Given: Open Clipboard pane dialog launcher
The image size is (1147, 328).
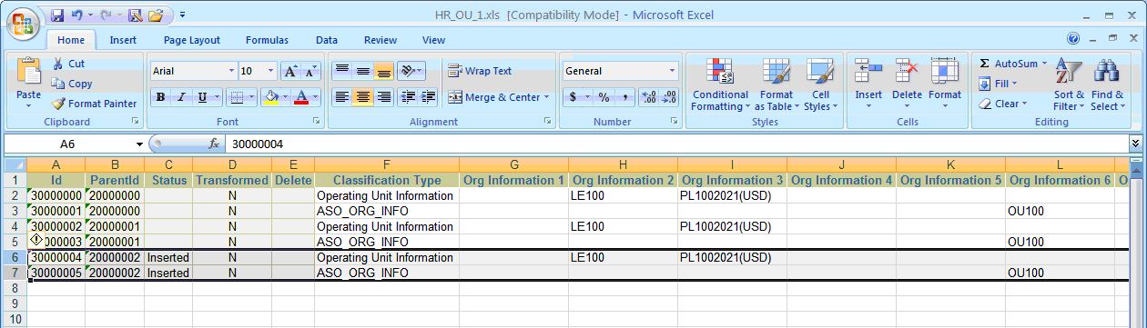Looking at the screenshot, I should 135,121.
